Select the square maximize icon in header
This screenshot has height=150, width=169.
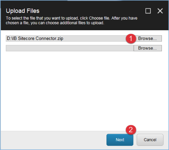pos(148,11)
